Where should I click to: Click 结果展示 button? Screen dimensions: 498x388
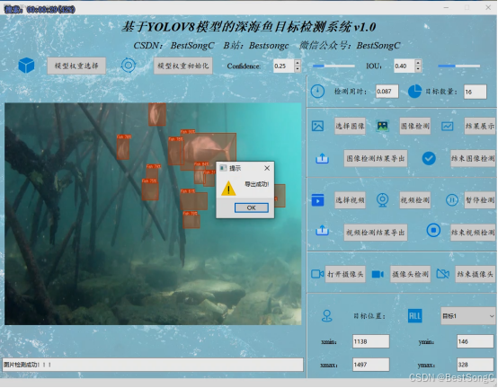click(480, 126)
